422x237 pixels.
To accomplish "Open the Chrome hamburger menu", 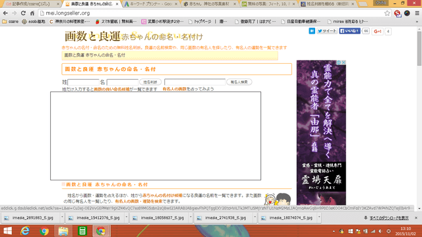I will coord(417,13).
